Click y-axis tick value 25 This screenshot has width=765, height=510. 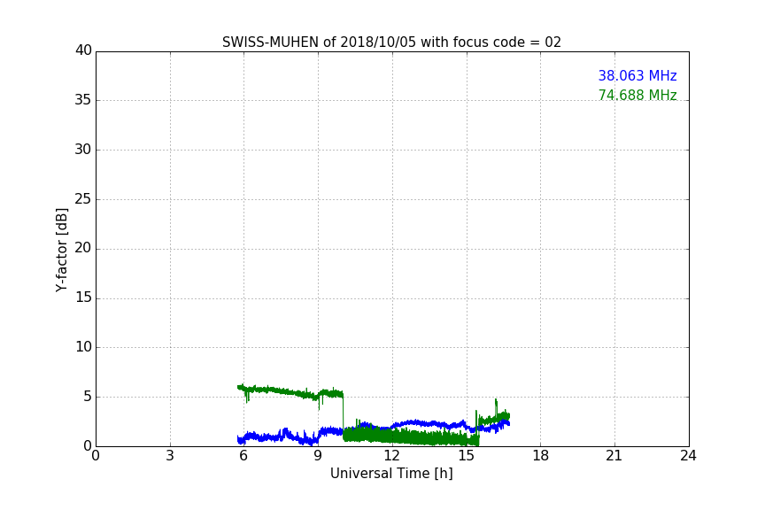pos(83,198)
